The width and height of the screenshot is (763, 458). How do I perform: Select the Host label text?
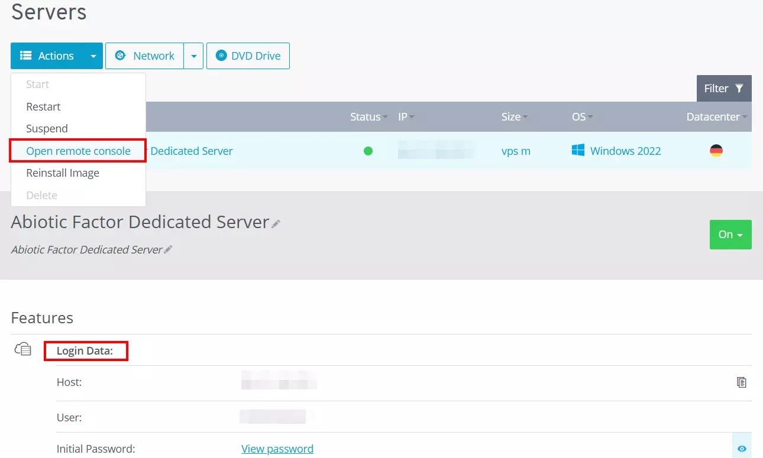[x=69, y=382]
